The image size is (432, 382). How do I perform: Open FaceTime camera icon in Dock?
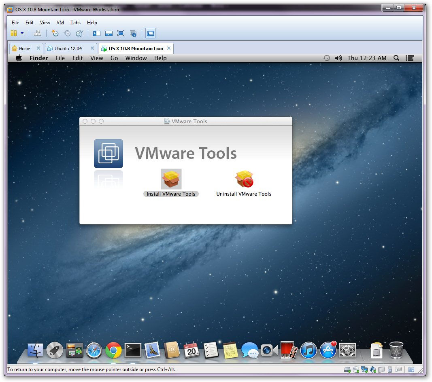click(269, 350)
